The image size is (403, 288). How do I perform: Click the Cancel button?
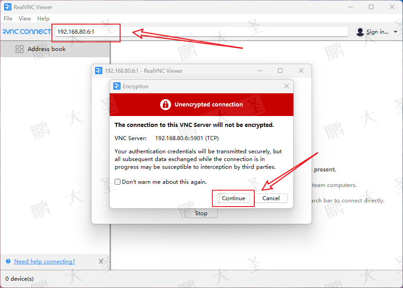tap(271, 198)
